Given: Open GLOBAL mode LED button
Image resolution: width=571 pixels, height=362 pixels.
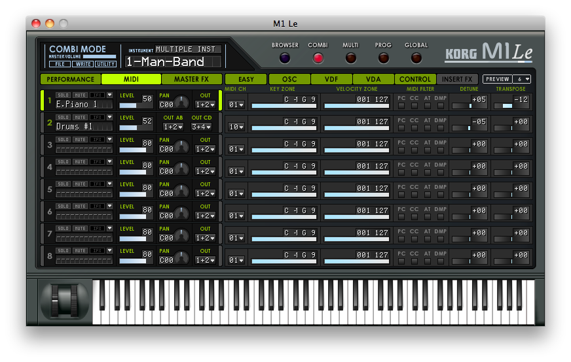Looking at the screenshot, I should coord(416,58).
